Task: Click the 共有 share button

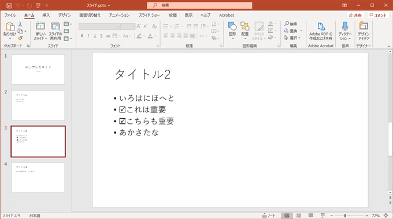Action: (355, 15)
